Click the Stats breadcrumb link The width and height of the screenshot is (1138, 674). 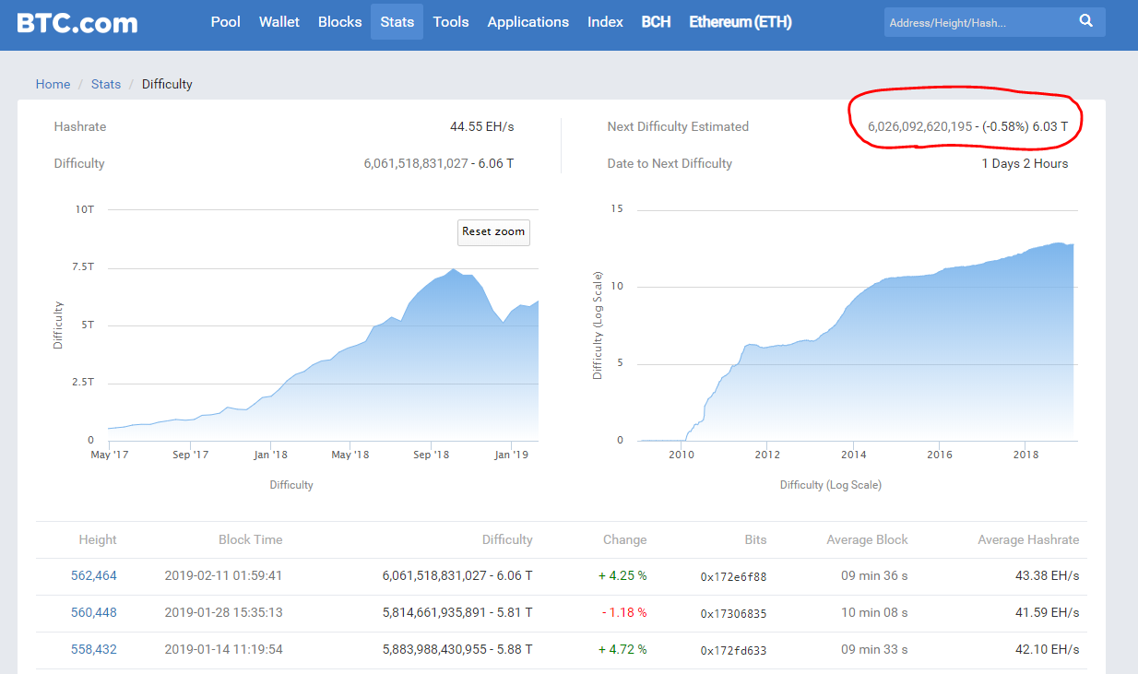pyautogui.click(x=105, y=84)
